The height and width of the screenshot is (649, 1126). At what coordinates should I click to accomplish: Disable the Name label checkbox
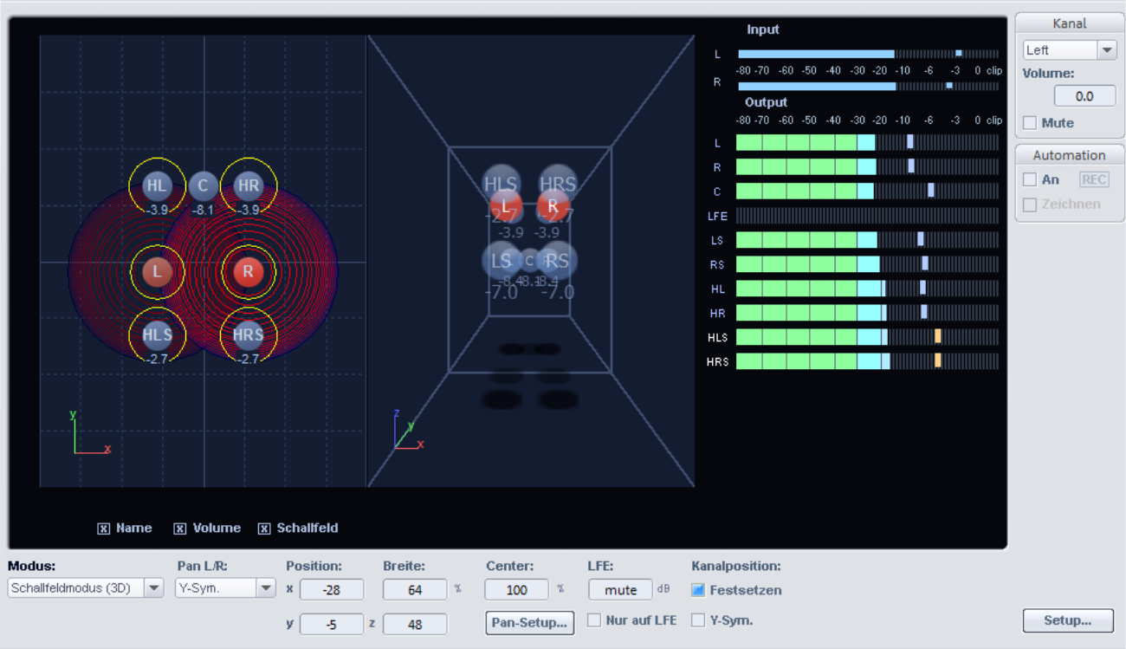click(104, 529)
